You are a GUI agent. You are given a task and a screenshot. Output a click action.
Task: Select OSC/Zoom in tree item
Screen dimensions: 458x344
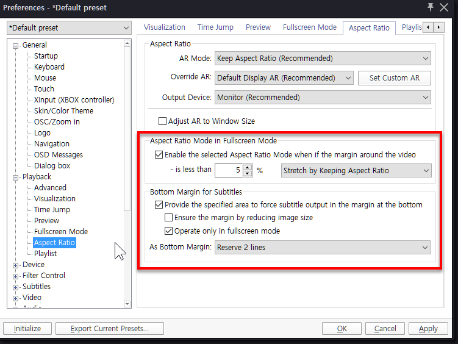57,122
